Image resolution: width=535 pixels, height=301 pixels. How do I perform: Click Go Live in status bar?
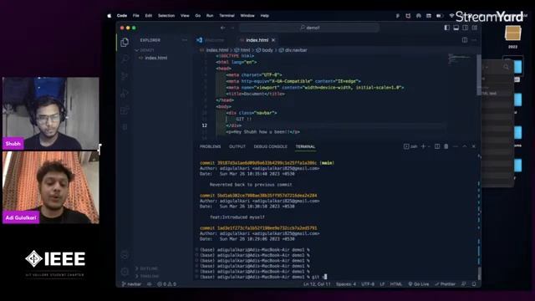(419, 284)
